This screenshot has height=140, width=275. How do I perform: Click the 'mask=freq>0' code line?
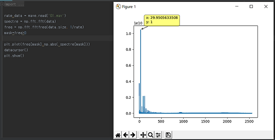tap(15, 33)
